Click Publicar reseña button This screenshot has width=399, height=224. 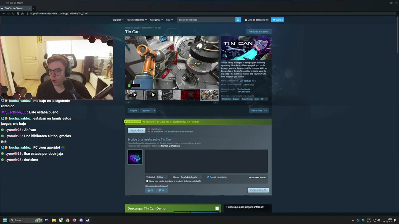click(x=258, y=190)
